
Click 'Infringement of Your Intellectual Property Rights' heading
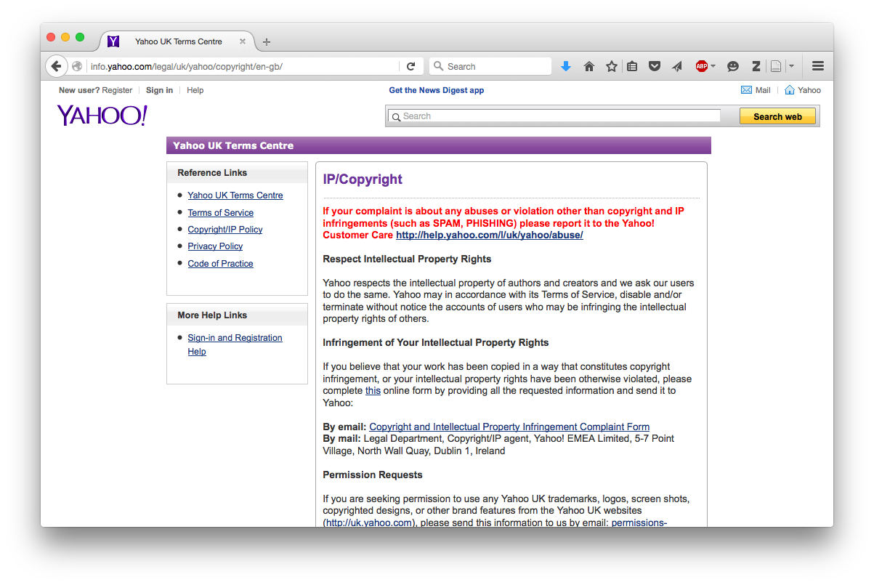[x=436, y=343]
